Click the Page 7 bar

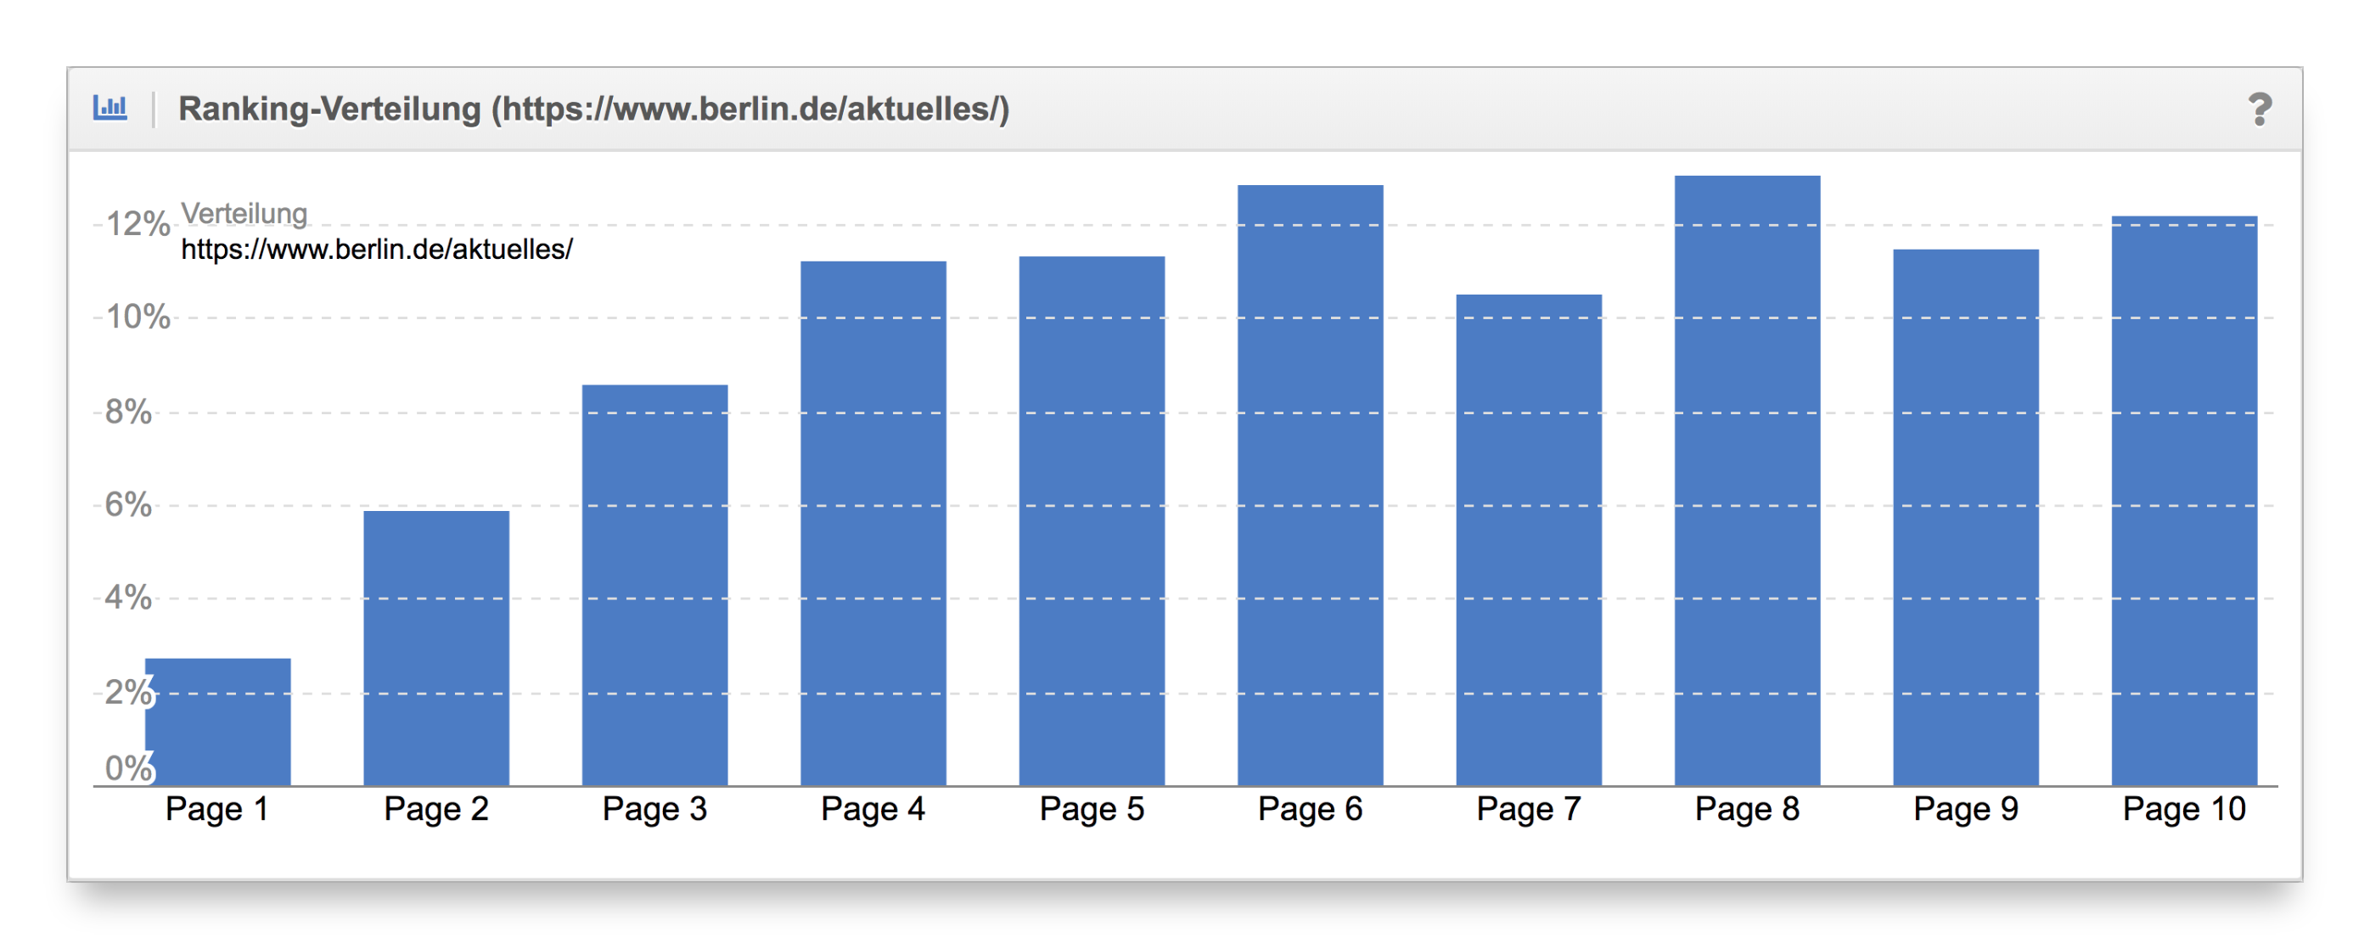tap(1528, 540)
